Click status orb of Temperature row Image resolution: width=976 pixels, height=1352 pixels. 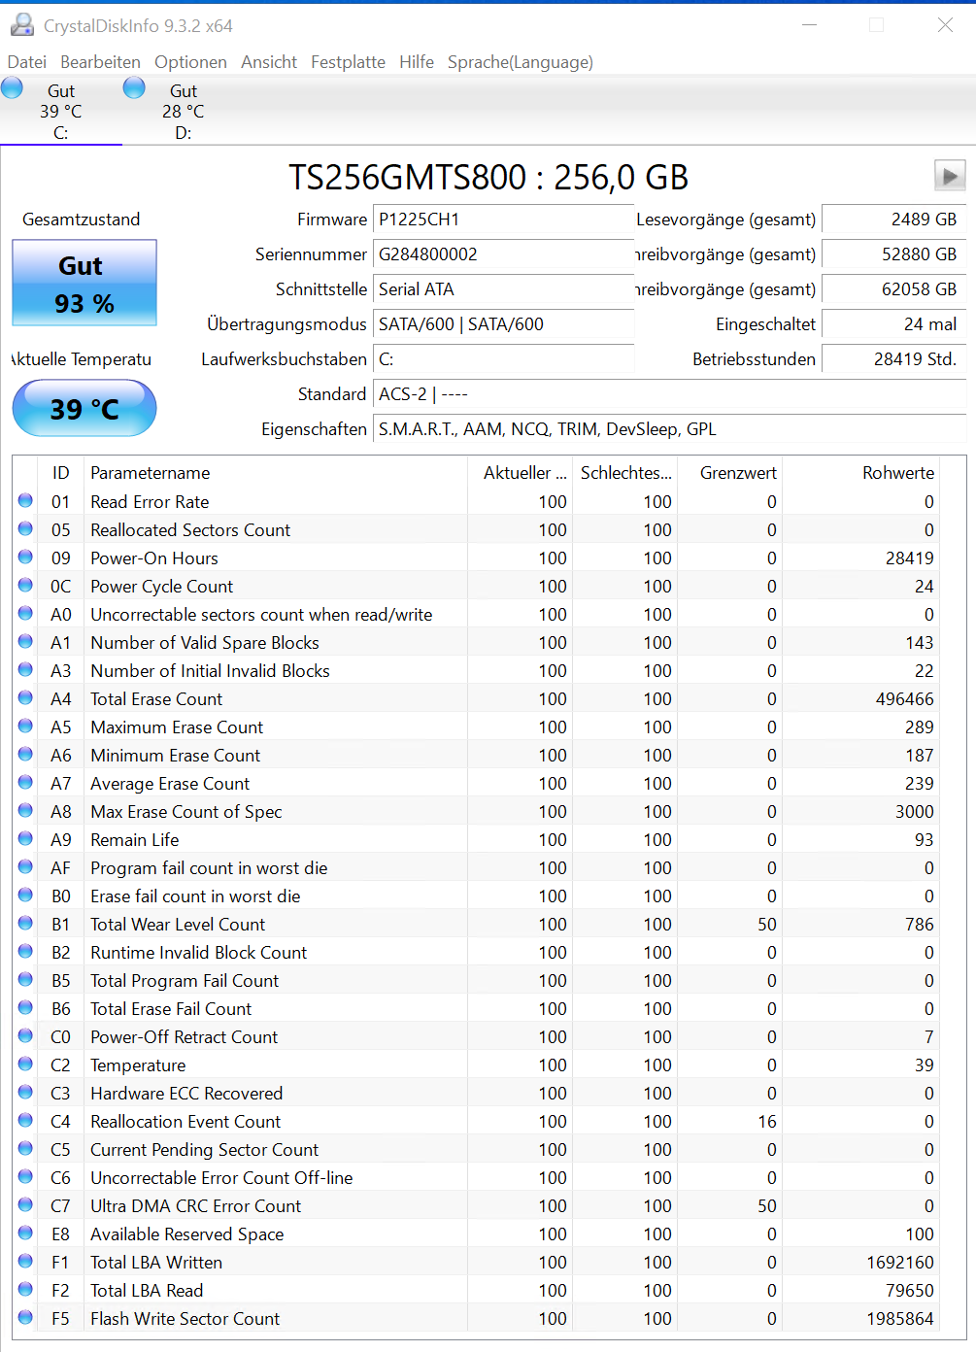tap(25, 1065)
